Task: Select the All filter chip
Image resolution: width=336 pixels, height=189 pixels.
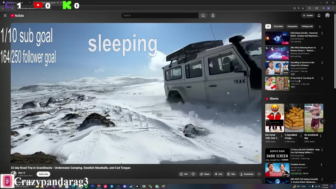Action: [268, 26]
